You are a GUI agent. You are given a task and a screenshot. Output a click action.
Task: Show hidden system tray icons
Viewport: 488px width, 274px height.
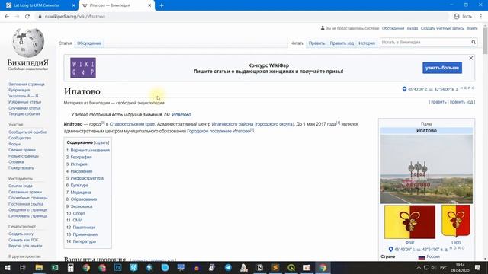tap(419, 267)
